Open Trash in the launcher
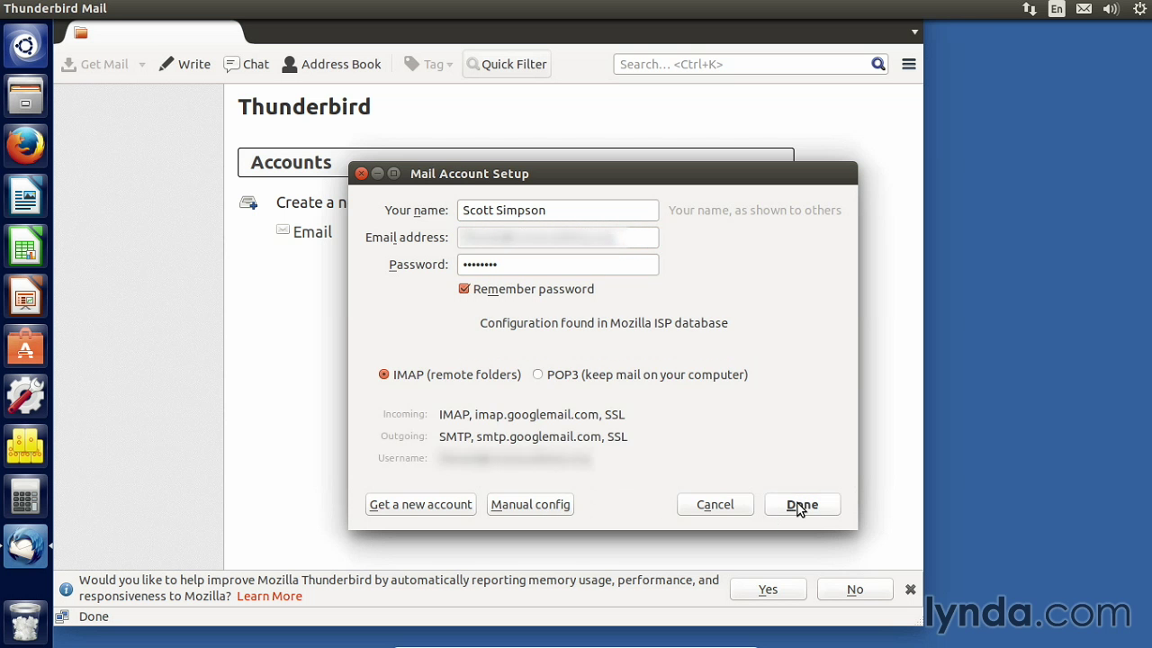1152x648 pixels. 25,621
